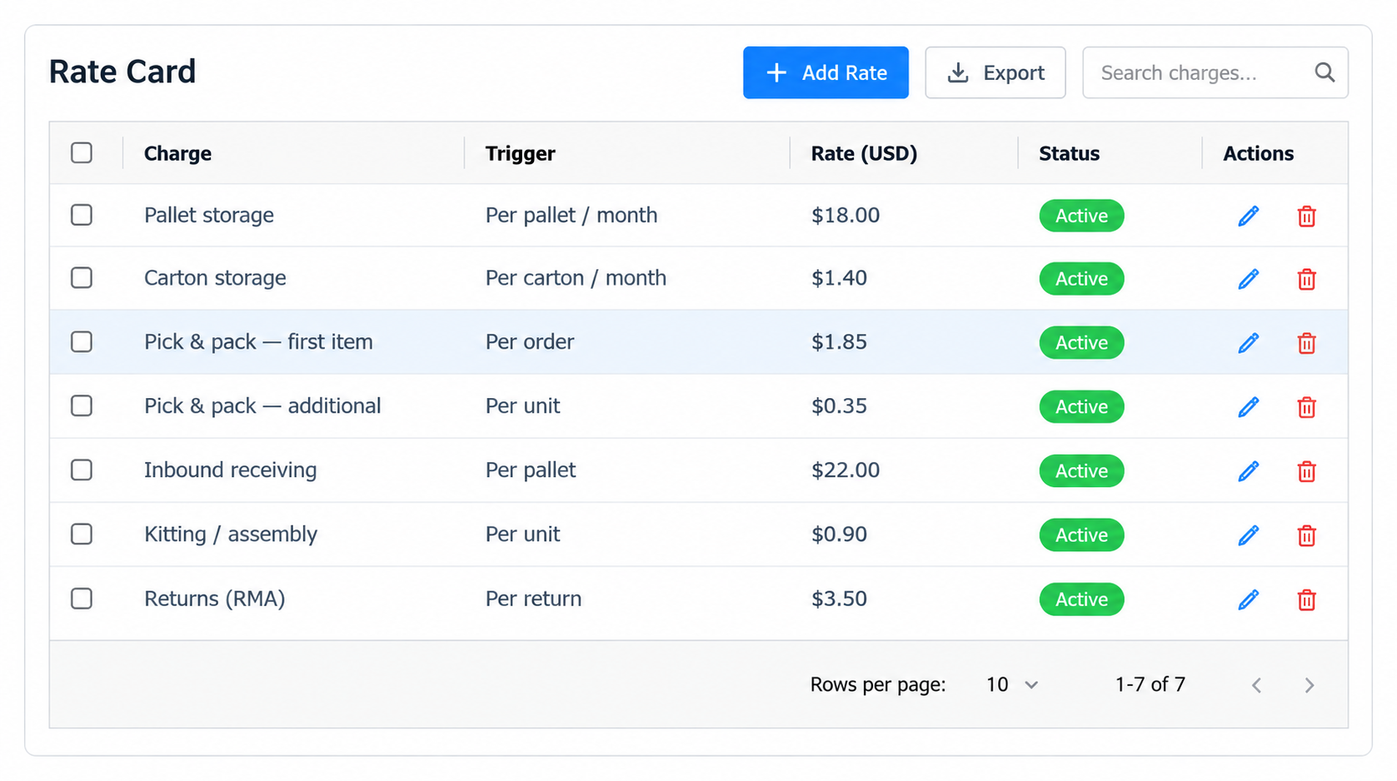Image resolution: width=1397 pixels, height=781 pixels.
Task: Click the 'Per carton / month' trigger cell
Action: pyautogui.click(x=576, y=278)
